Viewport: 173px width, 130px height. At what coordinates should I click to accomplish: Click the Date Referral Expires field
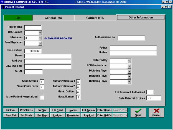154,98
